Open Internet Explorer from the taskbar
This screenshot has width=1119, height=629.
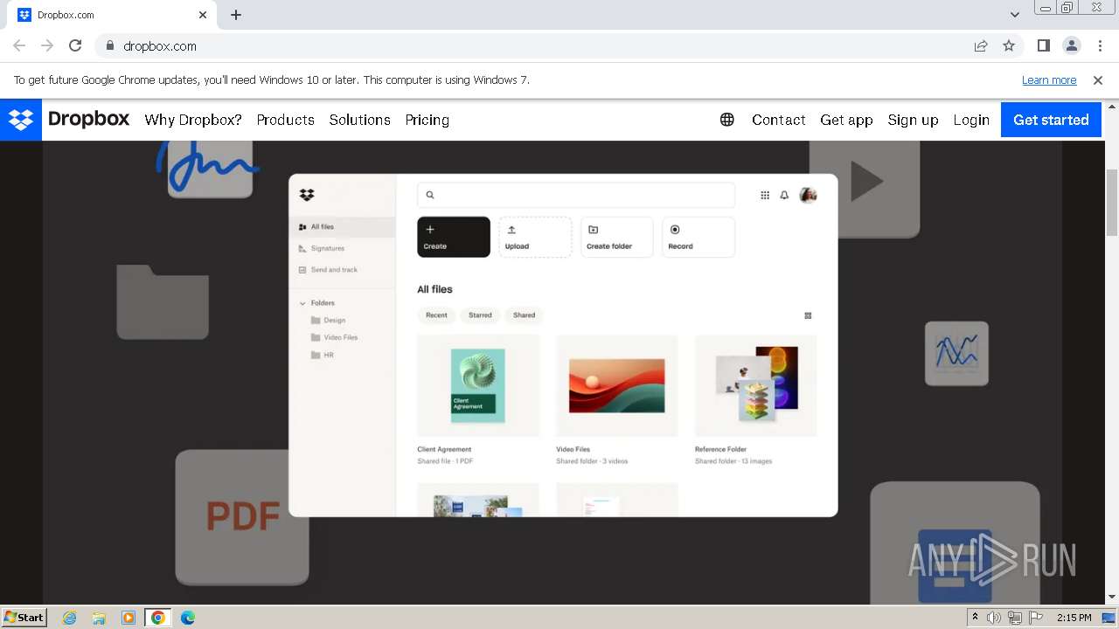point(70,618)
